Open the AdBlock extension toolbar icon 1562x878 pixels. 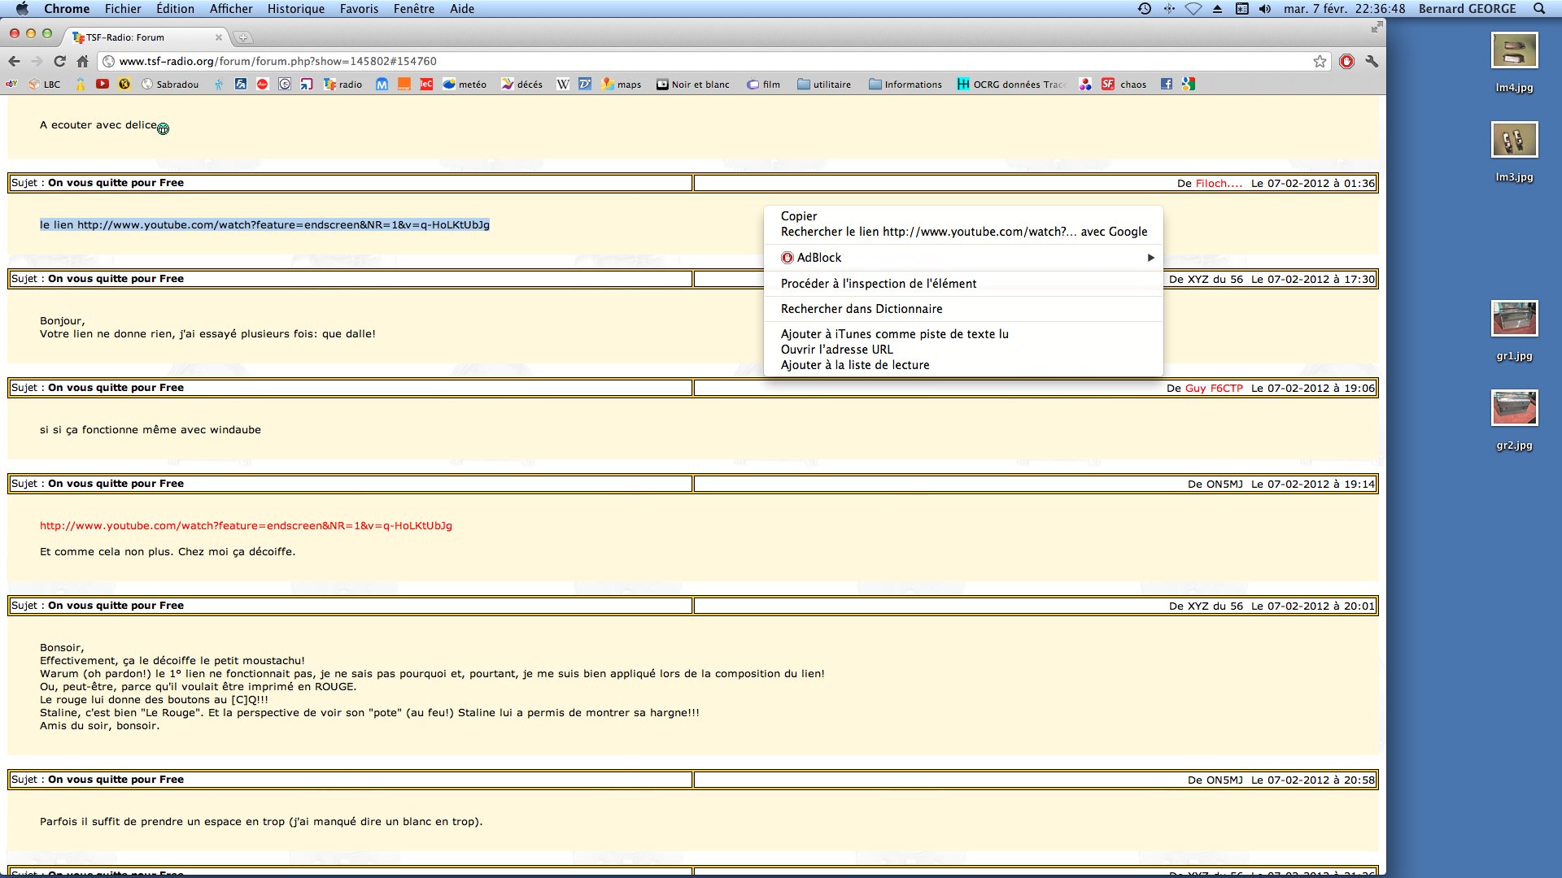(x=1346, y=61)
